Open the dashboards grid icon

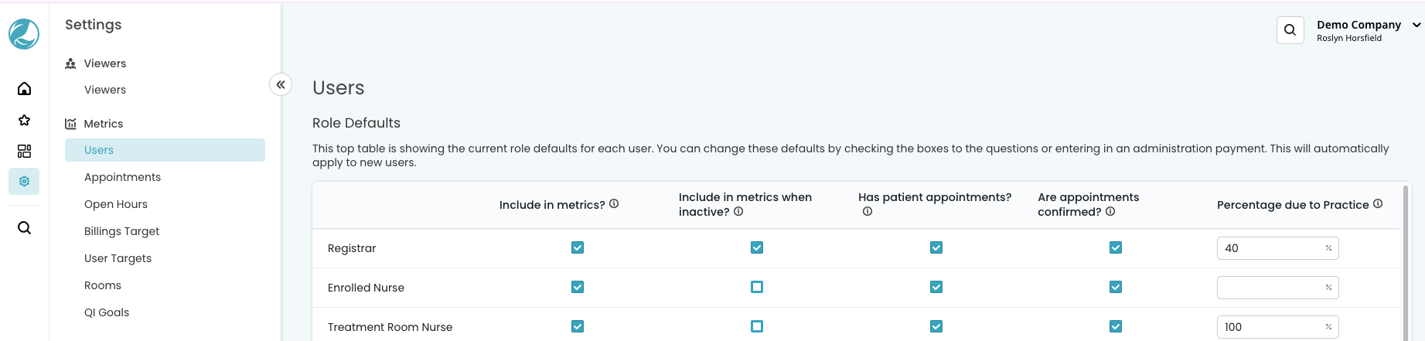tap(24, 151)
